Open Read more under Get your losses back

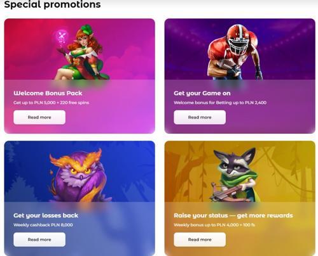coord(39,240)
